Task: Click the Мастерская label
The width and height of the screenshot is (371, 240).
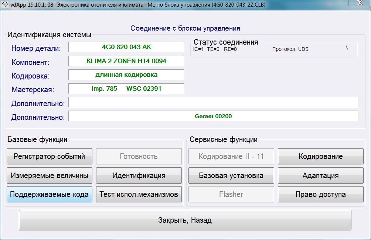Action: point(33,90)
